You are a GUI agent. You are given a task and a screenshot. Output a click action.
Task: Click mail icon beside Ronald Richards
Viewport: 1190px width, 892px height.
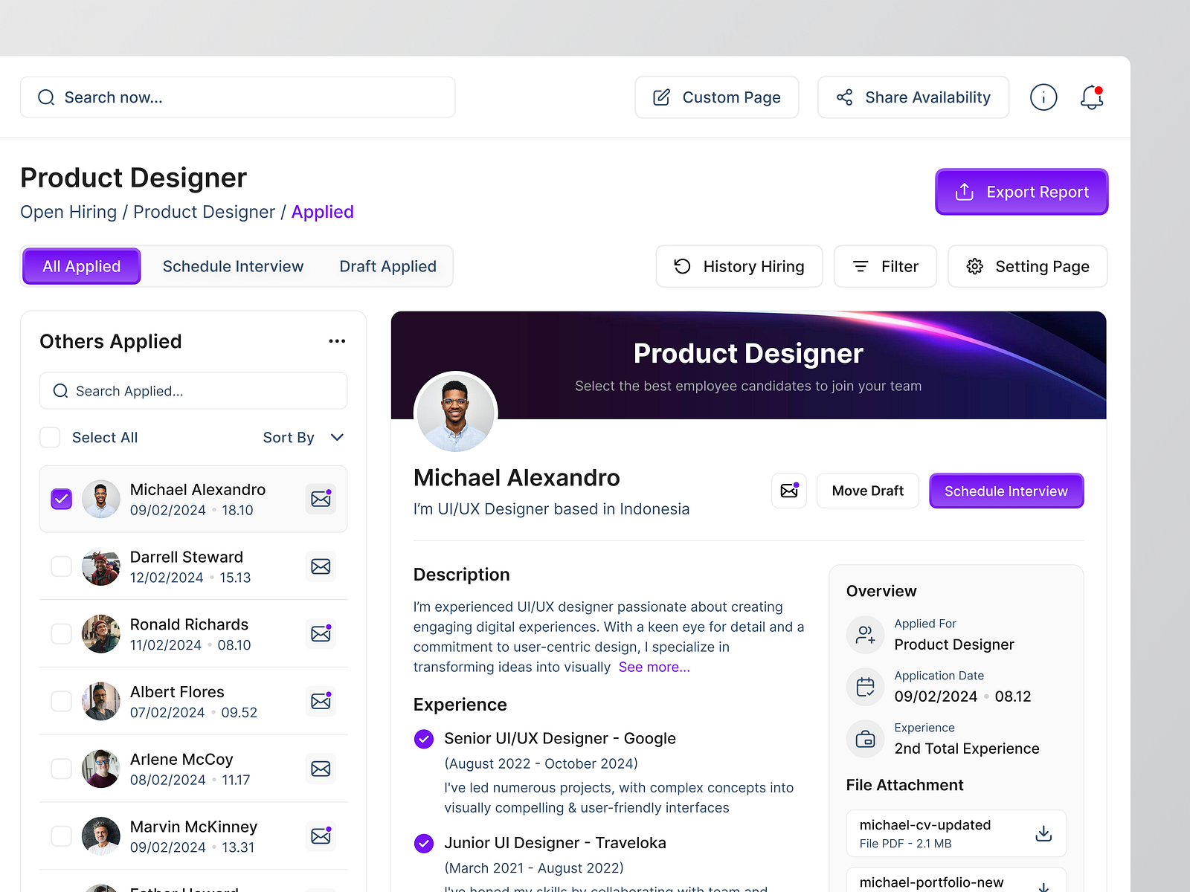point(321,634)
